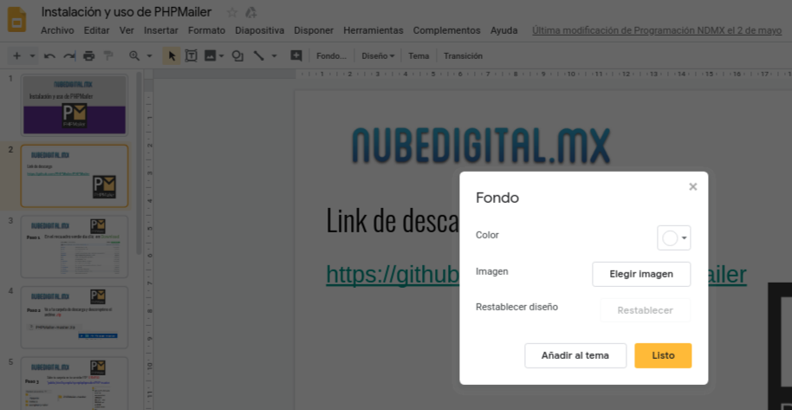Select the shape tool
The width and height of the screenshot is (792, 410).
[x=238, y=56]
